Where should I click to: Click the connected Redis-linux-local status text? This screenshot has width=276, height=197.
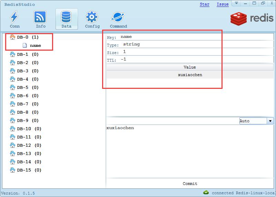click(244, 193)
